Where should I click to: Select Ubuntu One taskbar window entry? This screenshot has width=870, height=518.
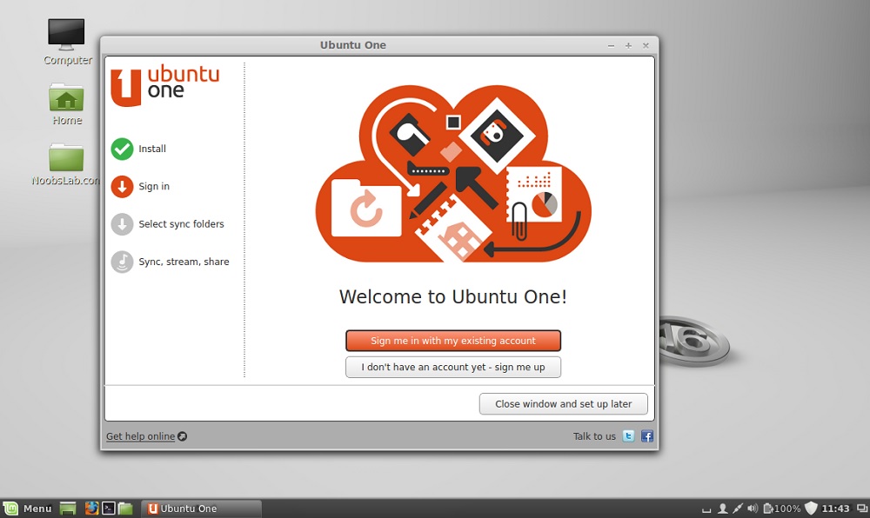pyautogui.click(x=201, y=508)
